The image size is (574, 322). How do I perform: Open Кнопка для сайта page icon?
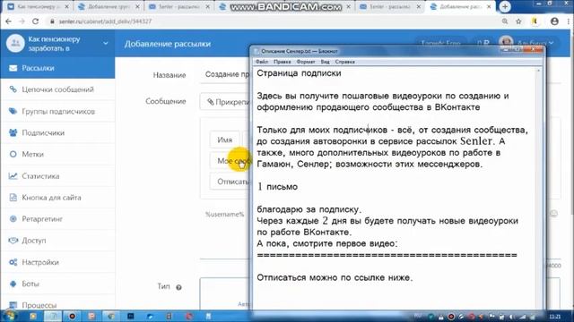coord(13,198)
